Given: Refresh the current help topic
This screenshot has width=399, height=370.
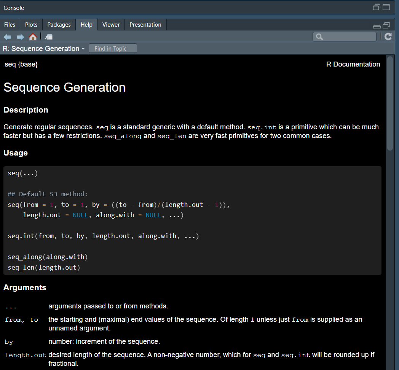Looking at the screenshot, I should click(388, 37).
